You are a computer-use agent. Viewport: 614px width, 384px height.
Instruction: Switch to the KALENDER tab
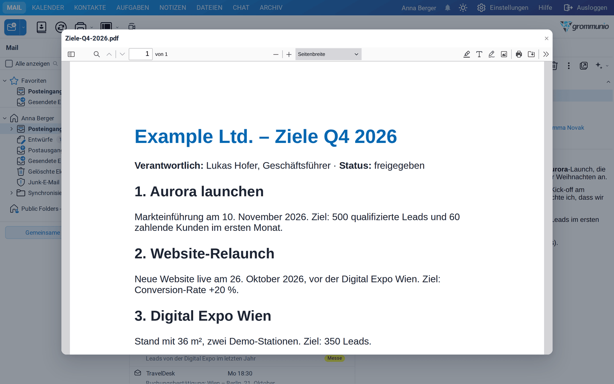pos(48,8)
